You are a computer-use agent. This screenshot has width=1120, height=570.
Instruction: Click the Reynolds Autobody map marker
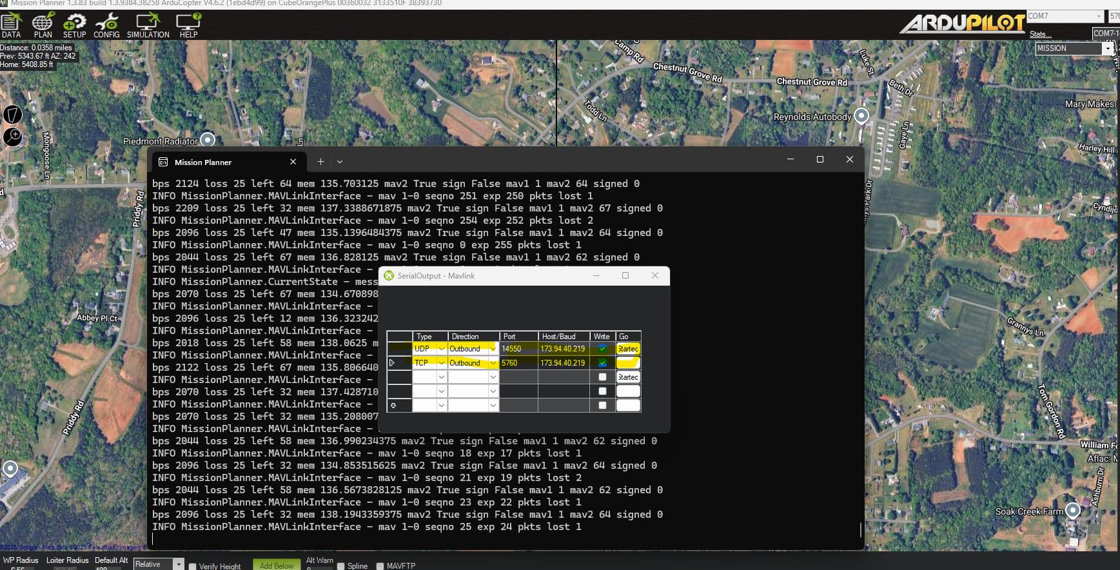click(861, 116)
